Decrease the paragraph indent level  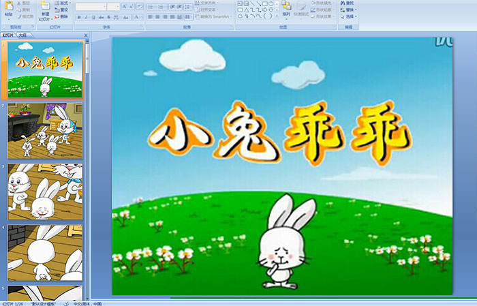[x=172, y=7]
